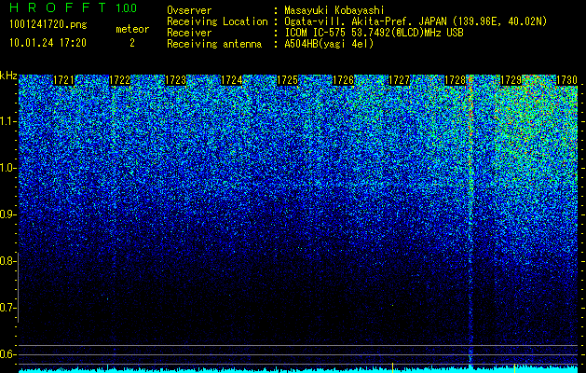Select the 1730 time marker
The height and width of the screenshot is (373, 586).
566,80
